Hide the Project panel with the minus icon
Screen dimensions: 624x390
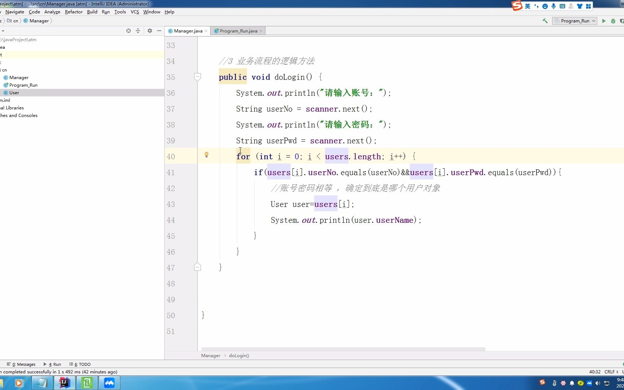[159, 31]
